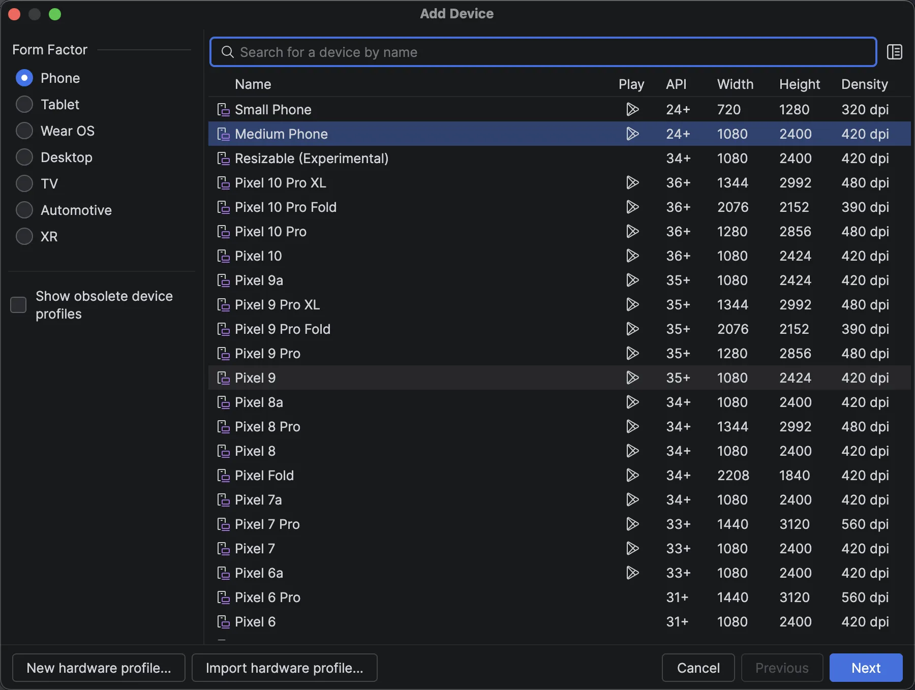Screen dimensions: 915x690
Task: Click Play Store icon for Pixel 10 Pro
Action: (632, 231)
